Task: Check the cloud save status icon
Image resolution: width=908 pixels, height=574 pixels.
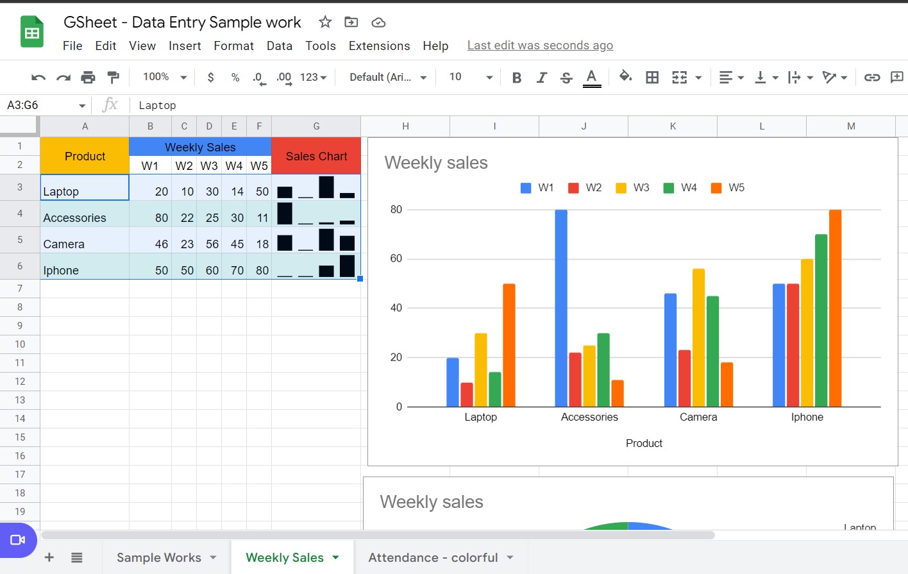Action: coord(378,22)
